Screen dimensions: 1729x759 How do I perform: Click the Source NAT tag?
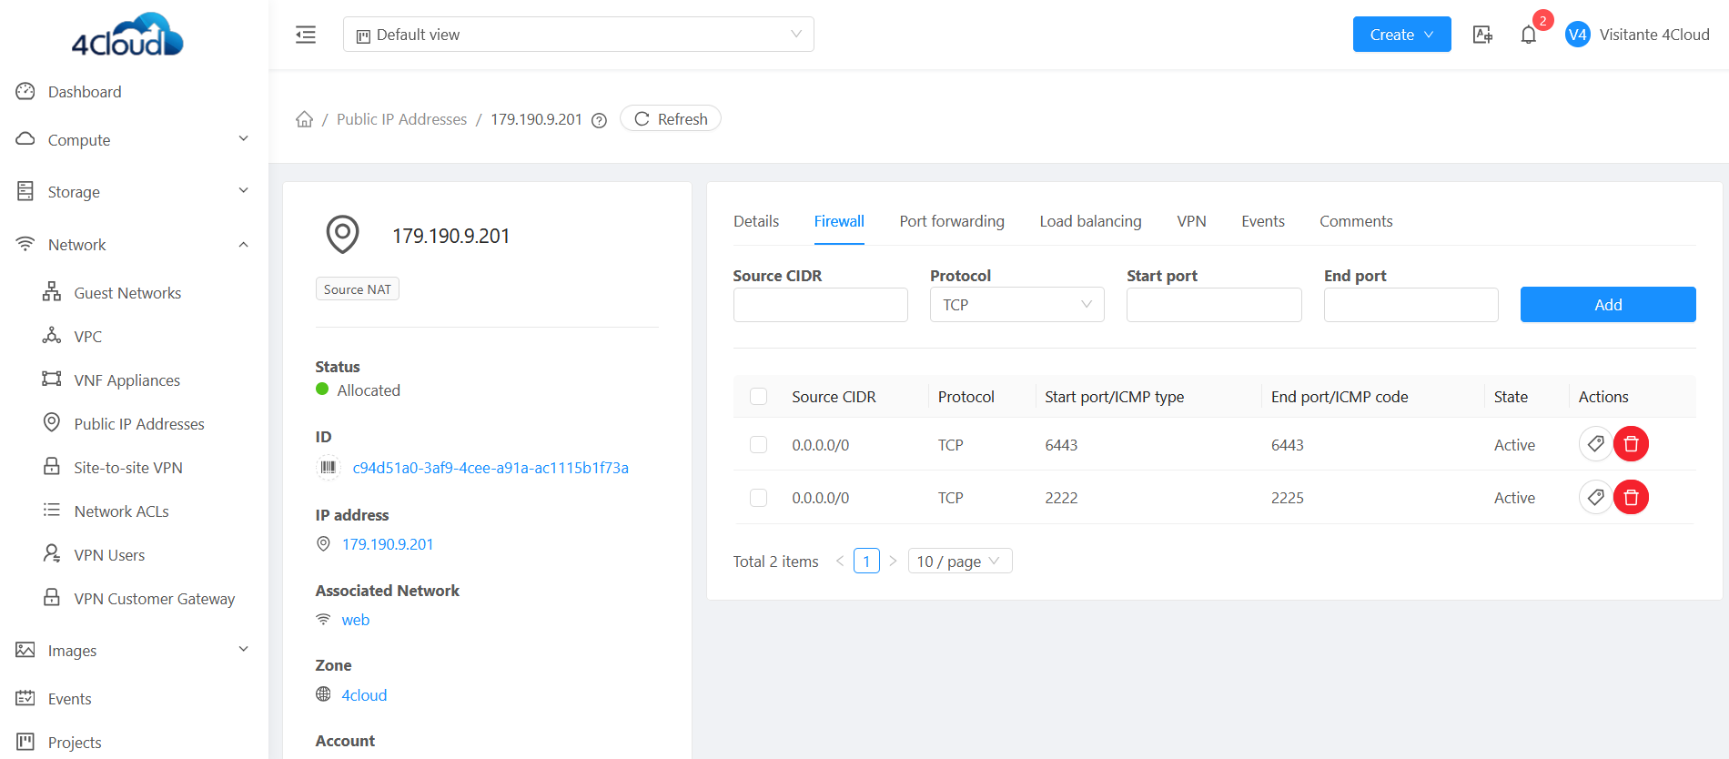357,288
